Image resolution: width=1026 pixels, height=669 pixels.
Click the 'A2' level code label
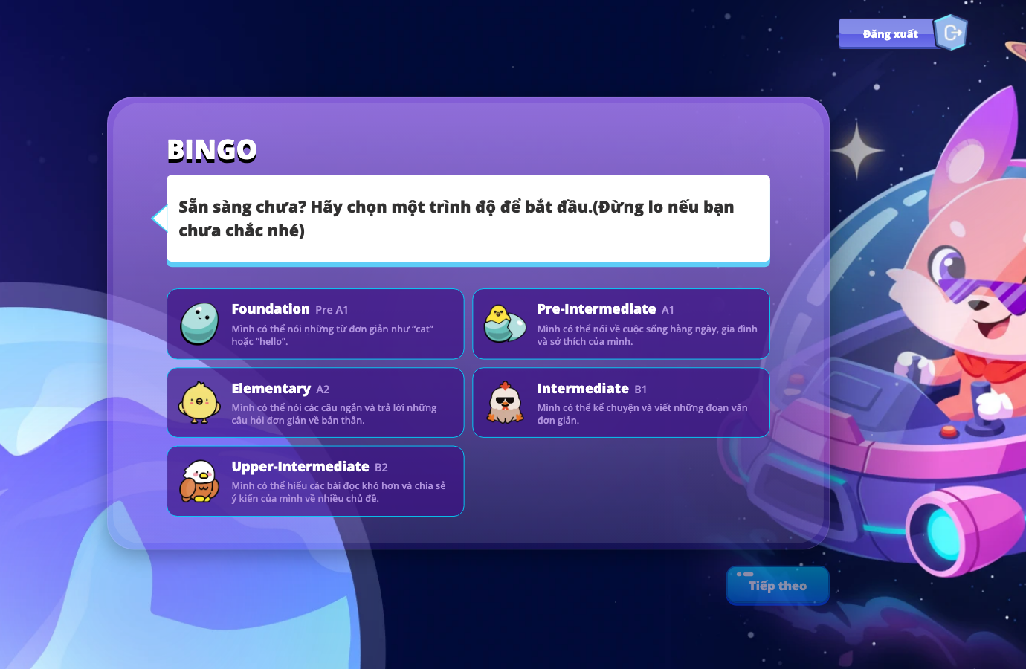point(323,390)
